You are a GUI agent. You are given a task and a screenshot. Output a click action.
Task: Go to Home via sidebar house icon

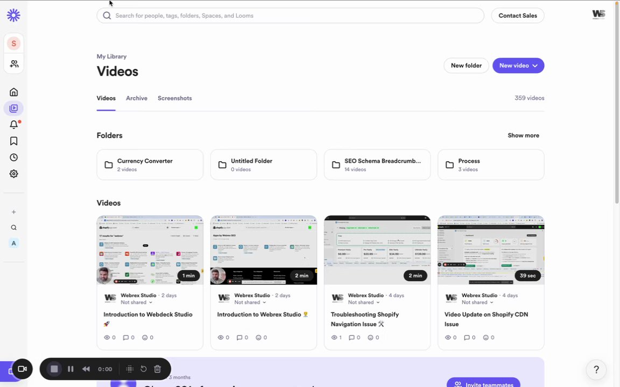[x=14, y=92]
